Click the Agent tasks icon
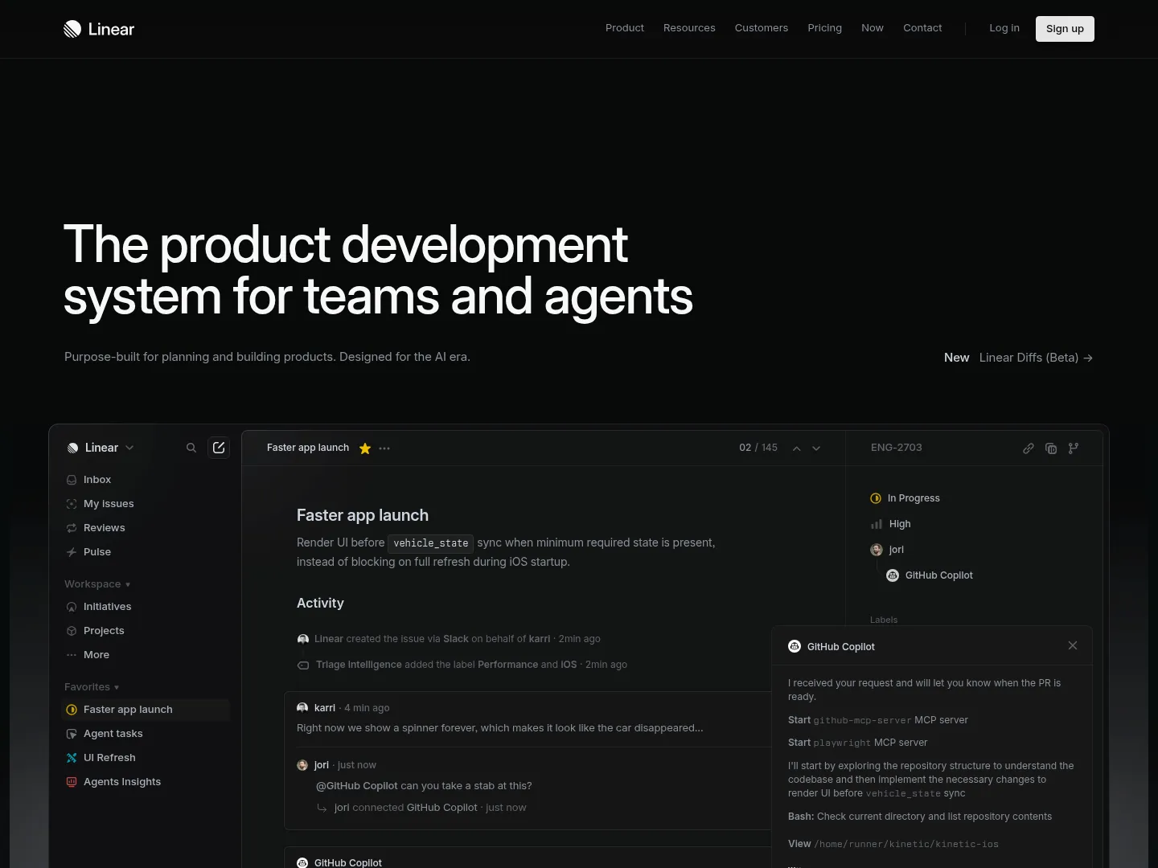Viewport: 1158px width, 868px height. click(x=72, y=734)
